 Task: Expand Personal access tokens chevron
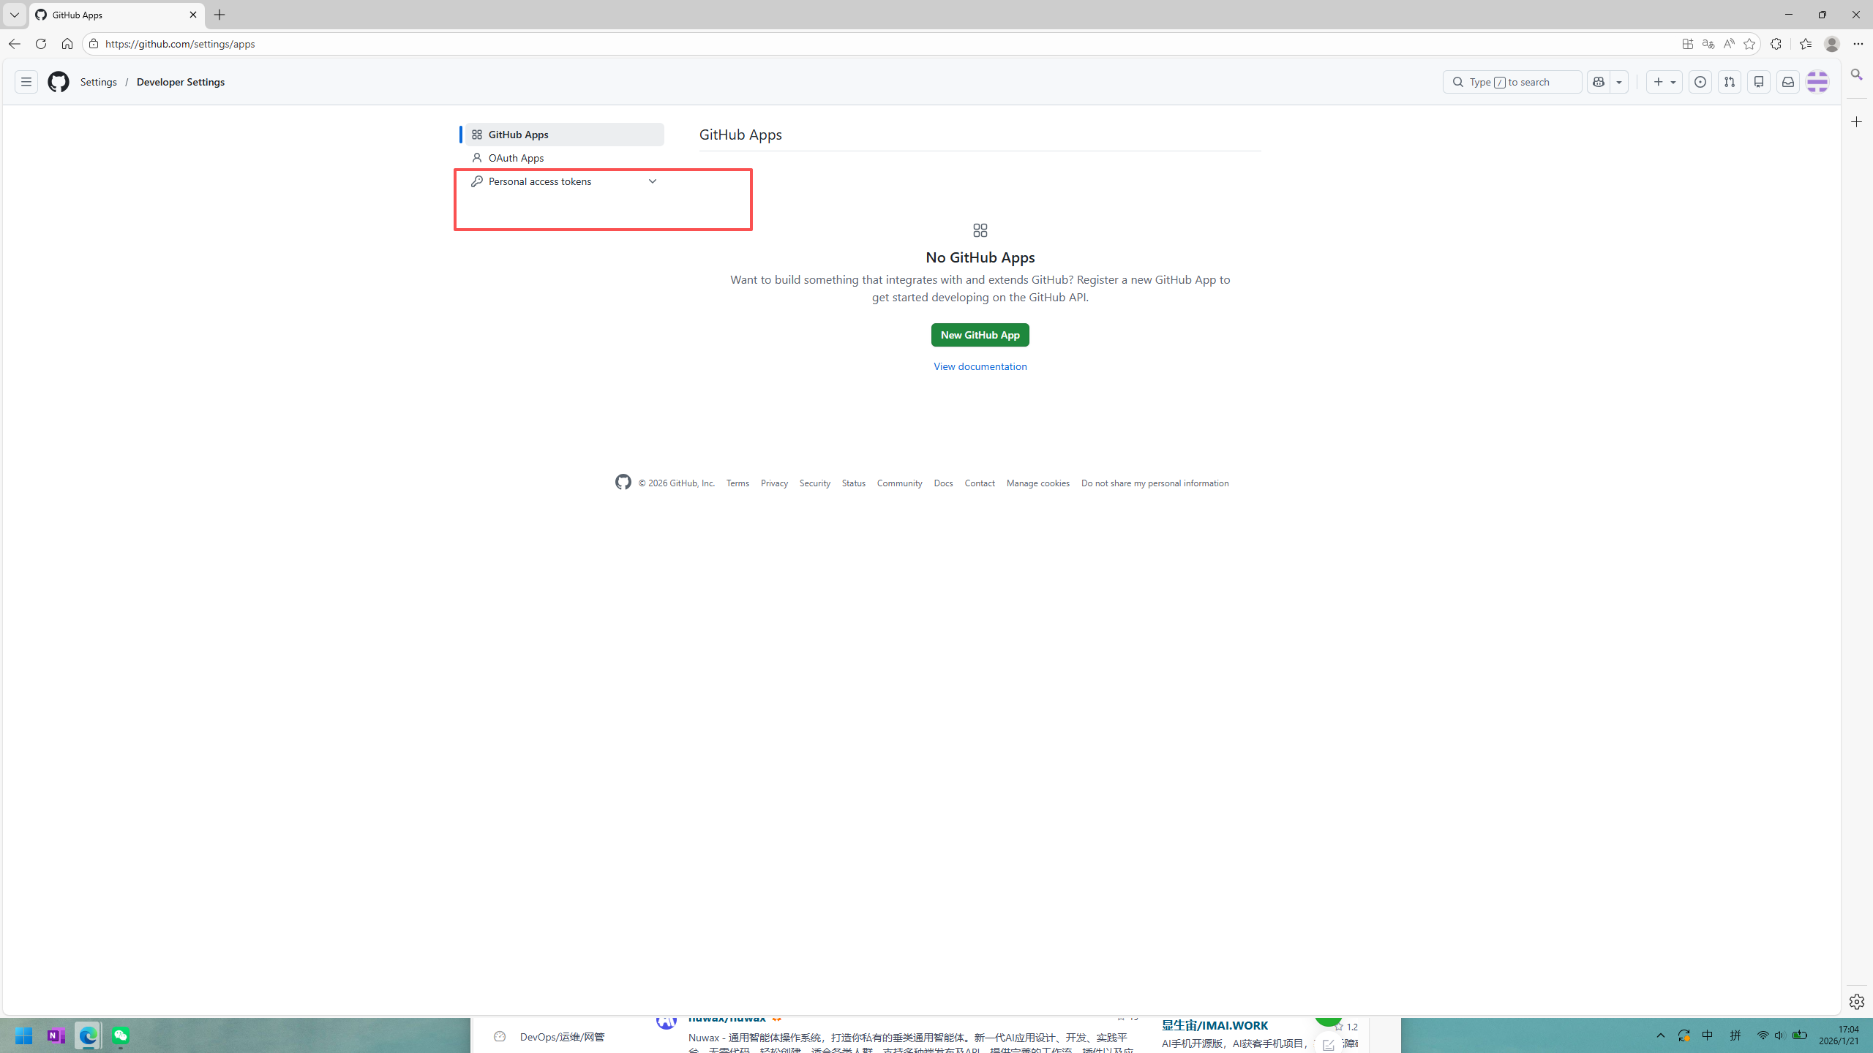pyautogui.click(x=652, y=181)
